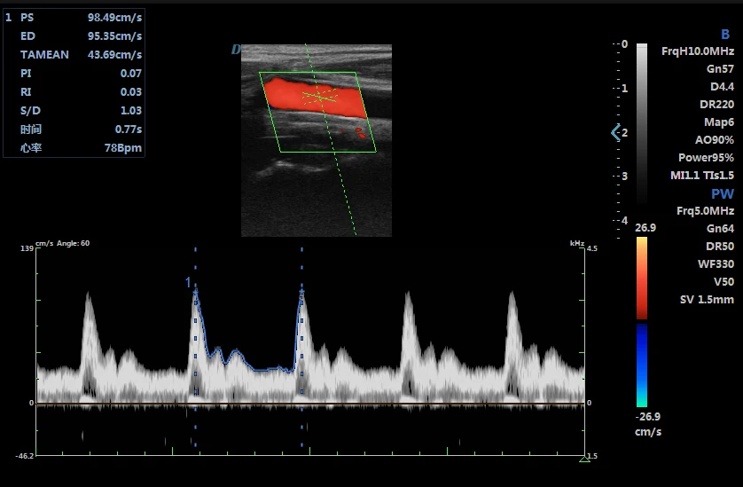Image resolution: width=743 pixels, height=487 pixels.
Task: Click the 139 velocity scale maximum
Action: point(27,248)
